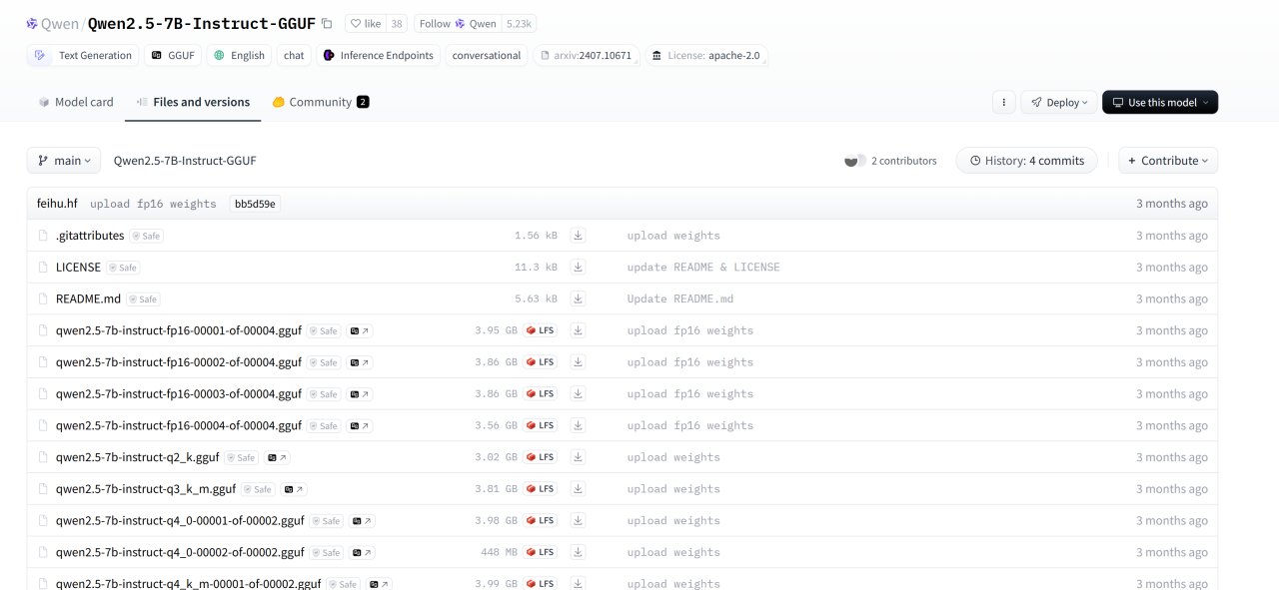Open GGUF viewer for fp16-00001-of-00004 file
The image size is (1279, 590).
360,330
